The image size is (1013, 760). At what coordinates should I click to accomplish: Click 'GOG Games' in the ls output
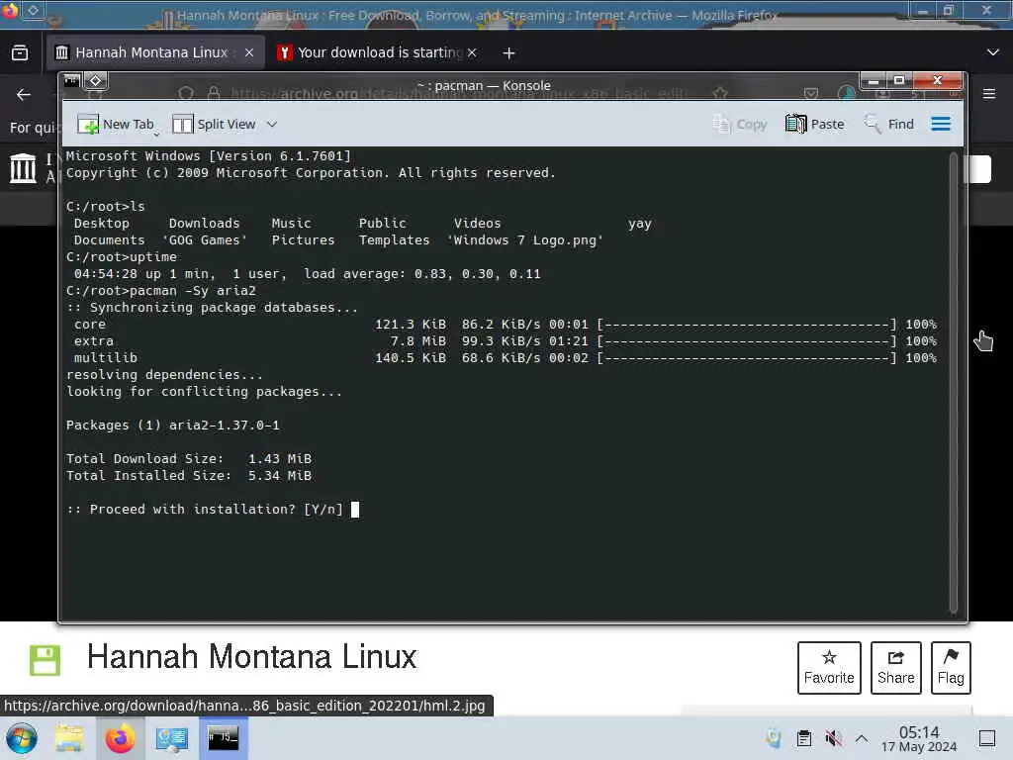(205, 240)
